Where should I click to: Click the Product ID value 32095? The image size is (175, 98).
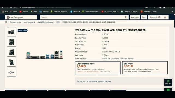click(105, 45)
